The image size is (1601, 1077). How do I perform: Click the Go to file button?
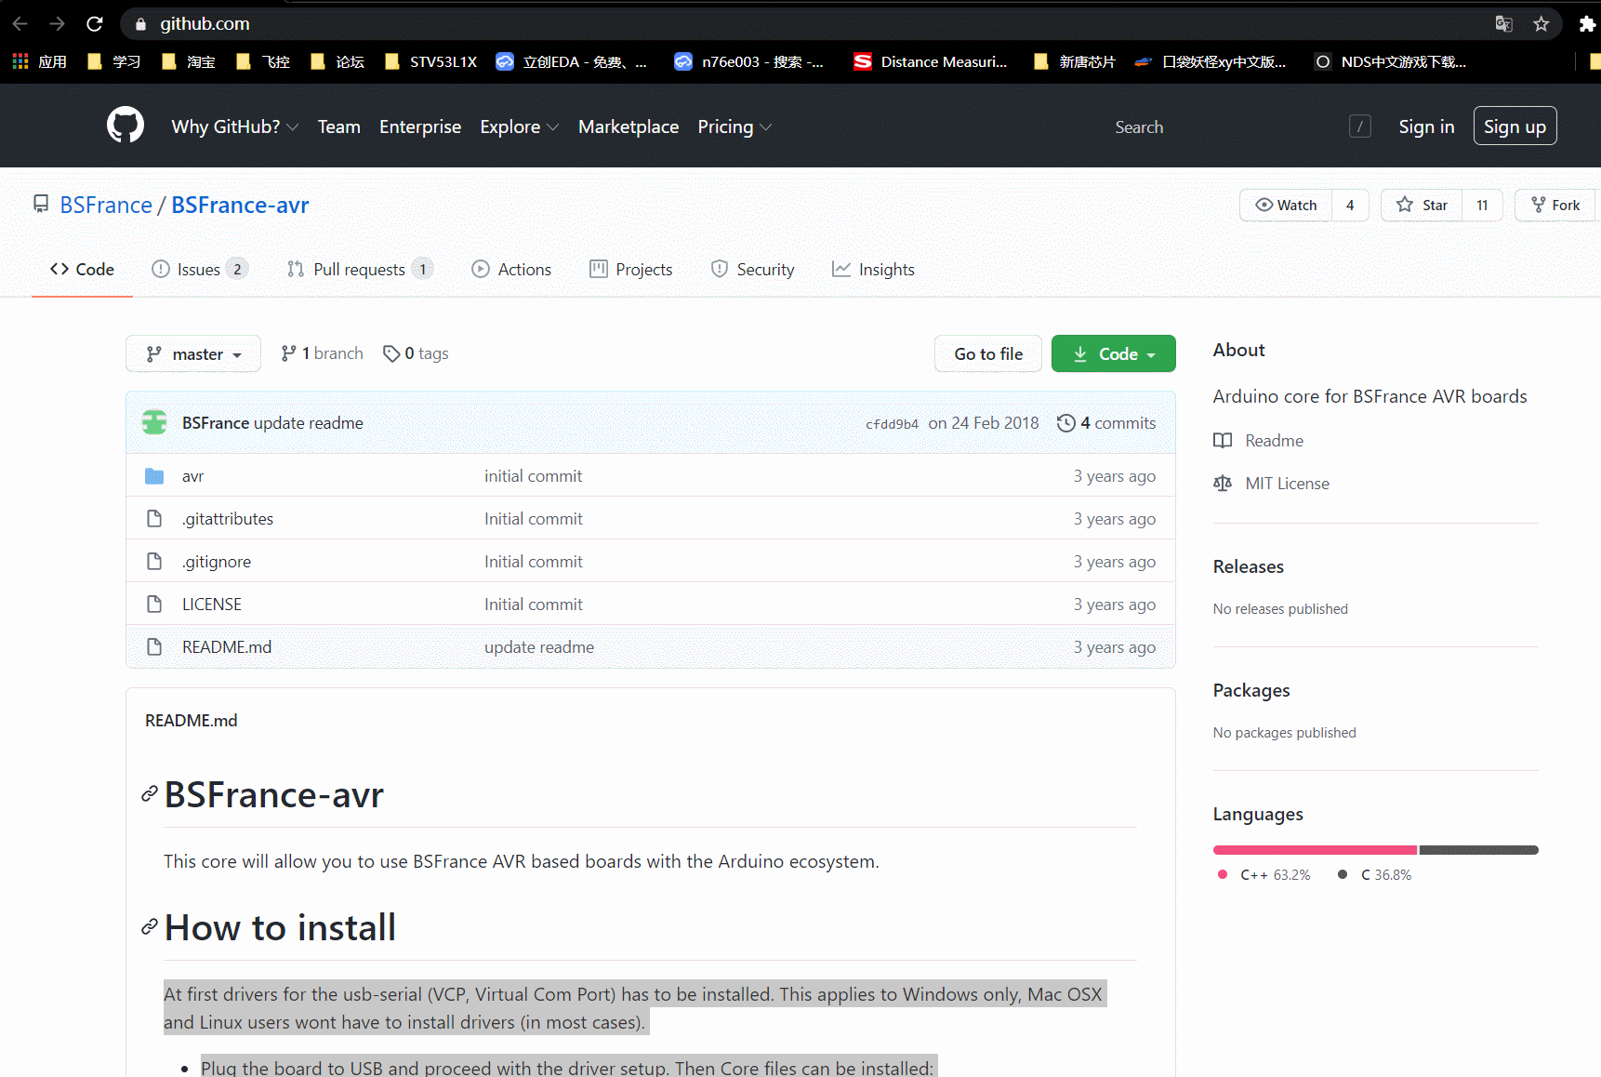pyautogui.click(x=988, y=353)
